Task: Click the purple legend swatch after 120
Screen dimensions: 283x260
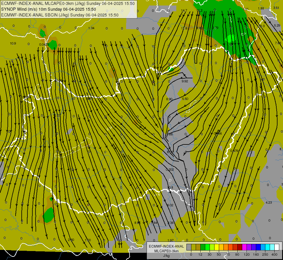Action: tap(249, 247)
